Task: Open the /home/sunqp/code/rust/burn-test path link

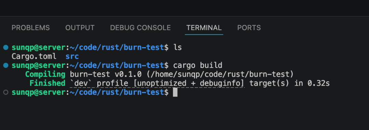Action: (x=220, y=74)
